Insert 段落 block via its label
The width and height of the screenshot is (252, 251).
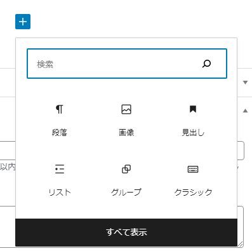(x=60, y=133)
